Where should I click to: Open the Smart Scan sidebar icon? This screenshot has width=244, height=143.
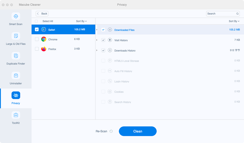tap(16, 16)
